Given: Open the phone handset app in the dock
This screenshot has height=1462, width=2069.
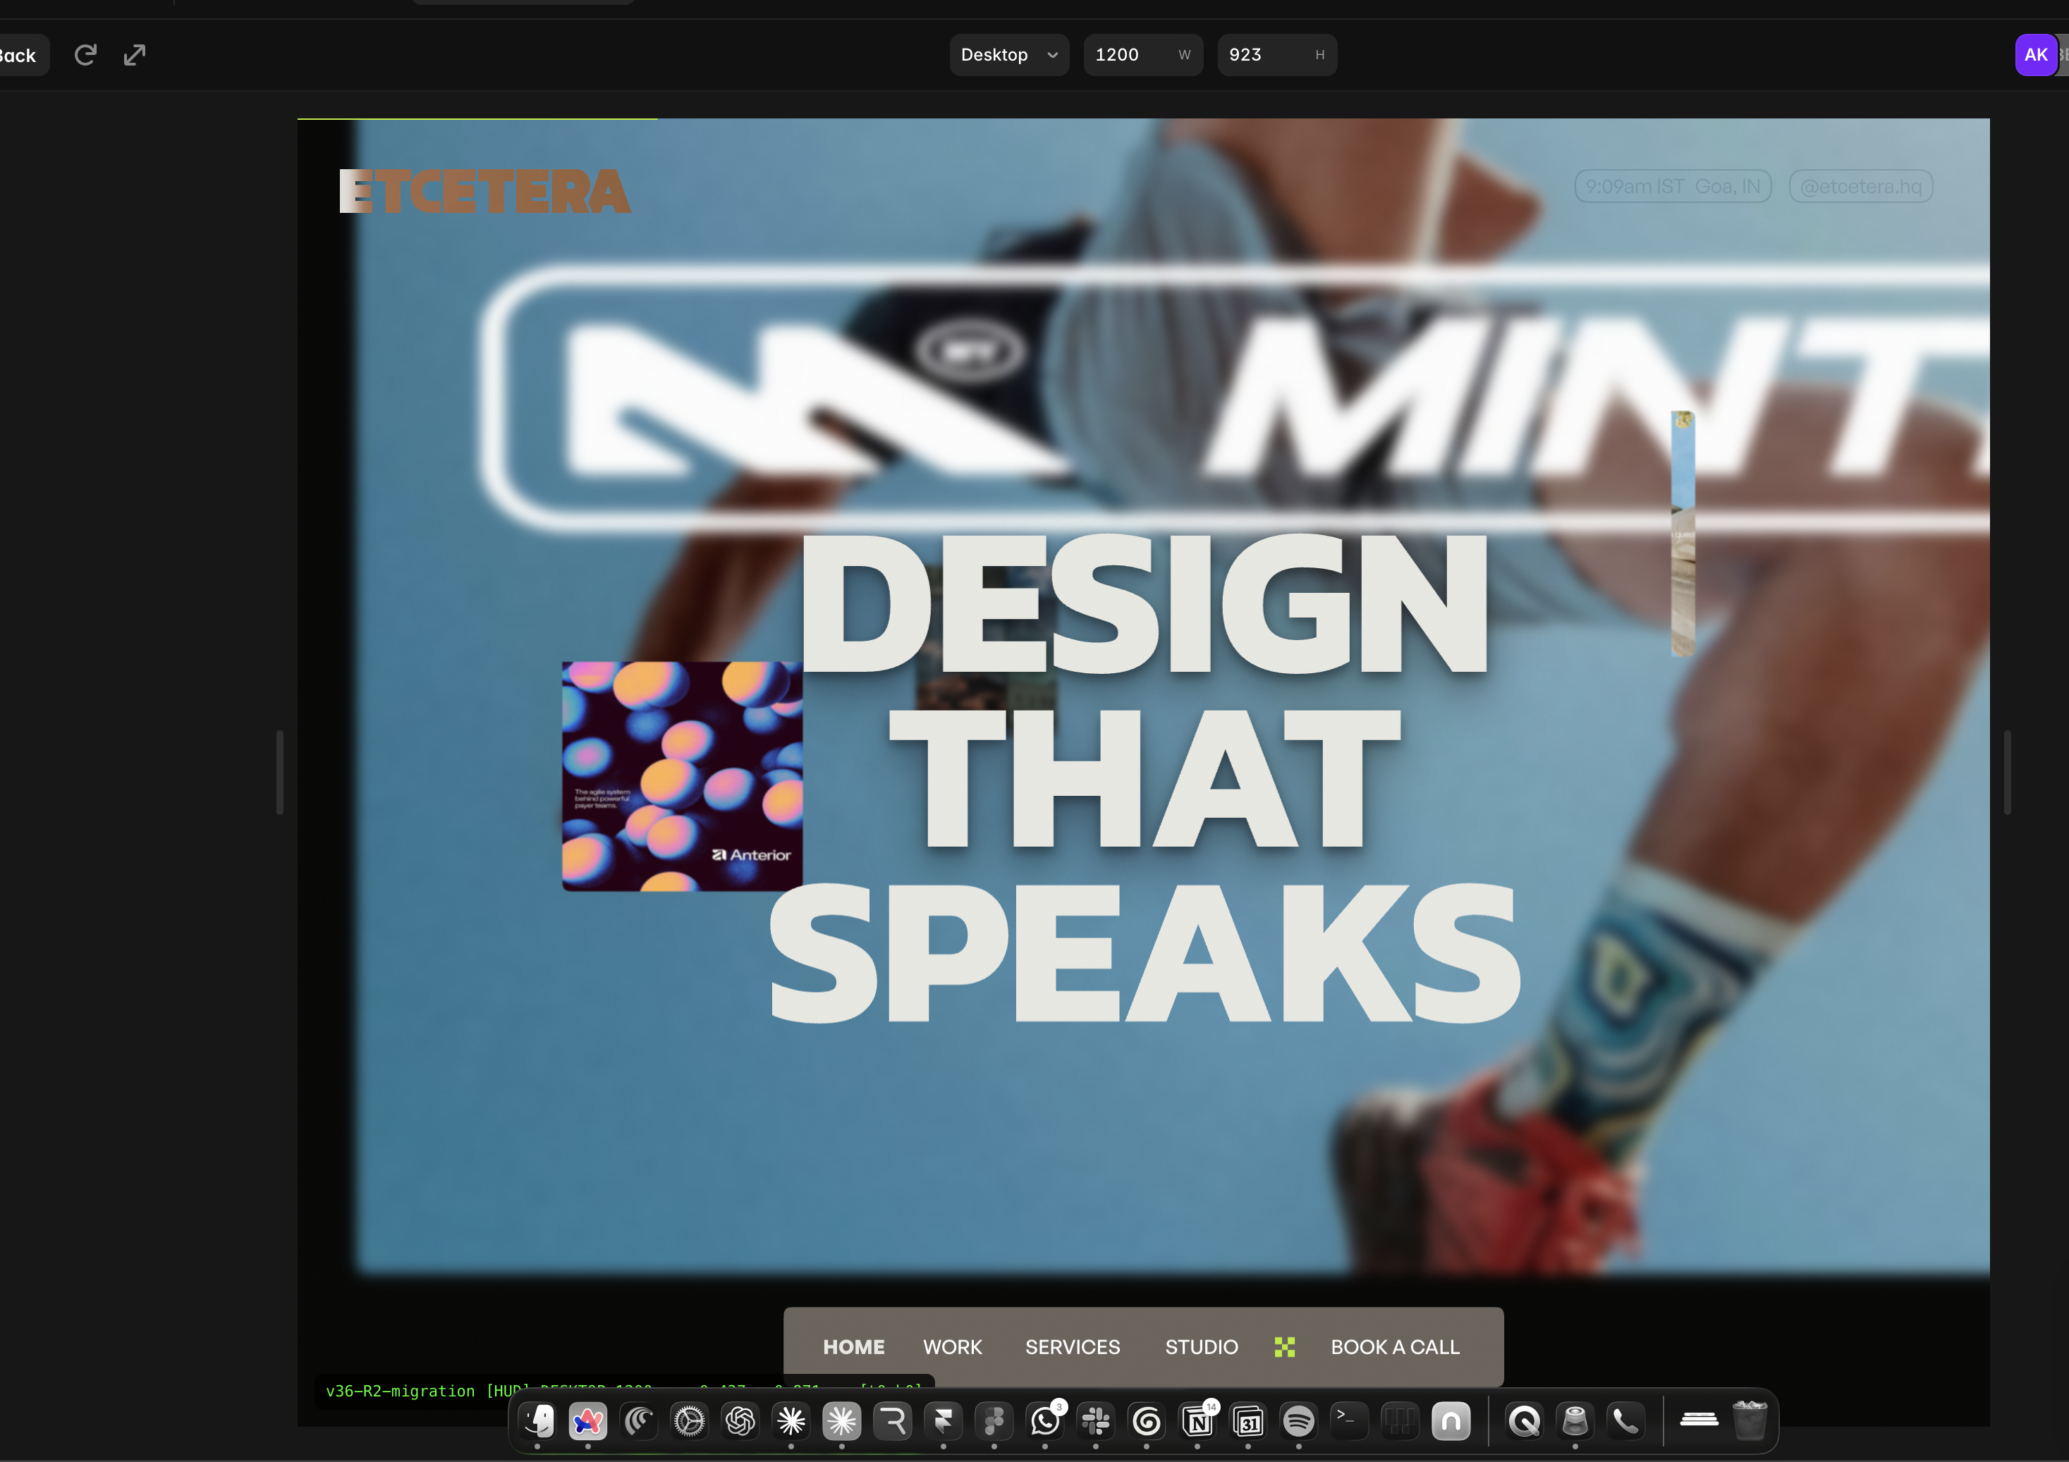Looking at the screenshot, I should tap(1625, 1421).
